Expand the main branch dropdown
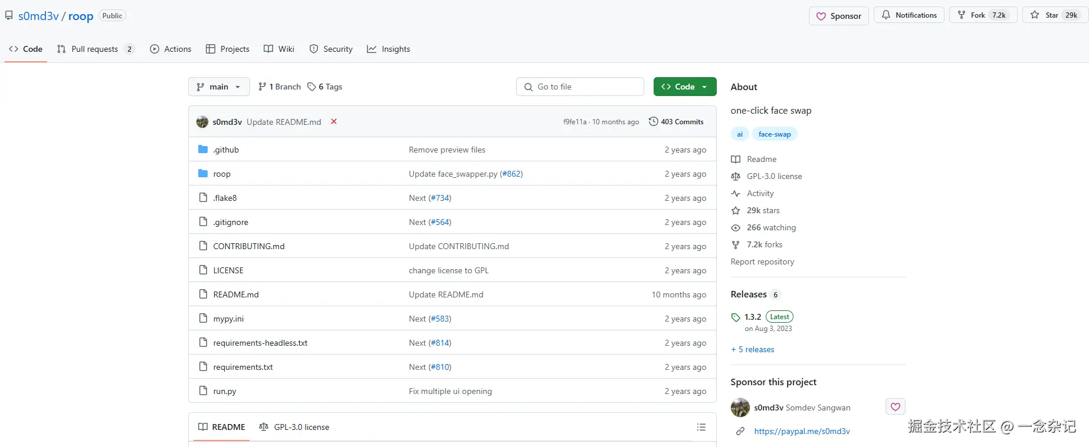The image size is (1089, 447). pos(219,87)
